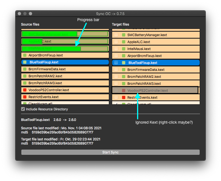
Task: Select BlueToolFixup.kext in Target files
Action: (156, 63)
